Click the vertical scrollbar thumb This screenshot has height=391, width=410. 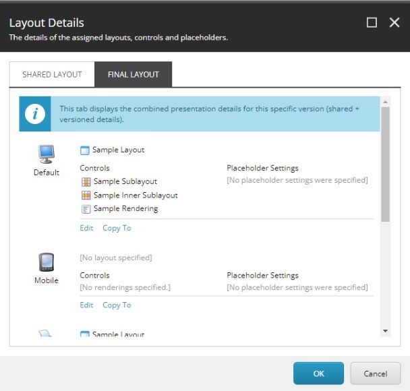click(386, 164)
